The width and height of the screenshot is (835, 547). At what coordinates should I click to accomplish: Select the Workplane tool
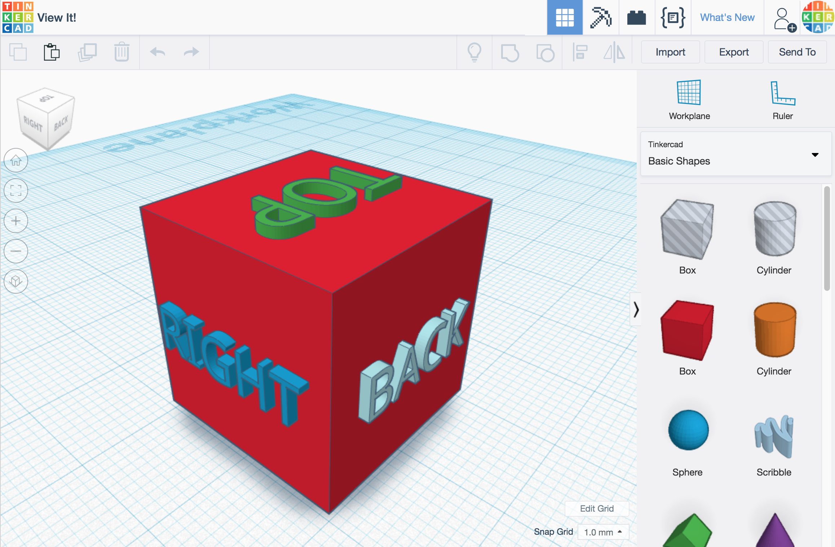click(x=689, y=100)
